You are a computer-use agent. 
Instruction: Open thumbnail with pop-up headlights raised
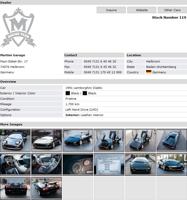[x=15, y=140]
